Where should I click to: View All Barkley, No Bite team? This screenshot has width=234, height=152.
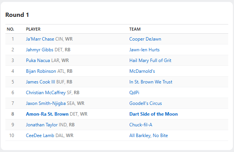[x=149, y=135]
